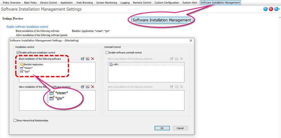Click the OK button
This screenshot has width=281, height=138.
(x=162, y=128)
